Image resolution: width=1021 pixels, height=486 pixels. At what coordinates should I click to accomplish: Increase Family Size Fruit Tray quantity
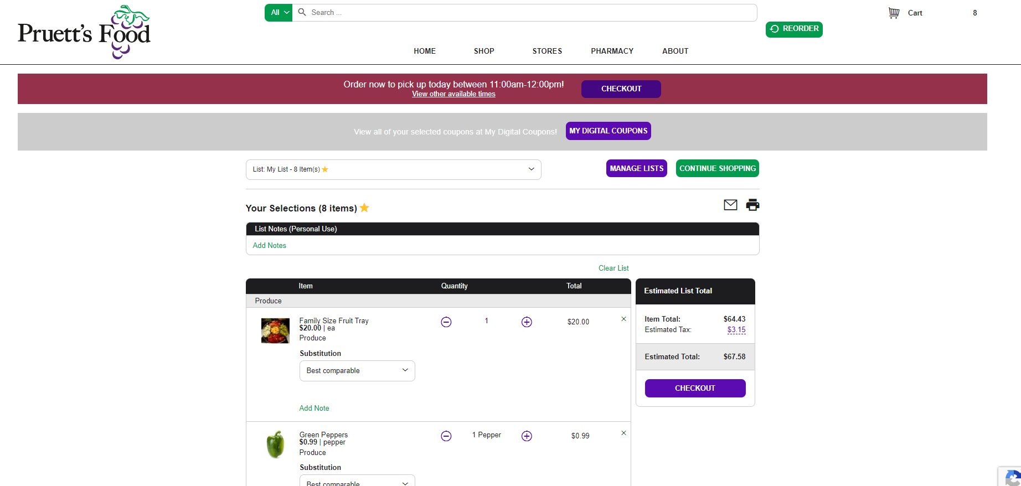pyautogui.click(x=527, y=322)
